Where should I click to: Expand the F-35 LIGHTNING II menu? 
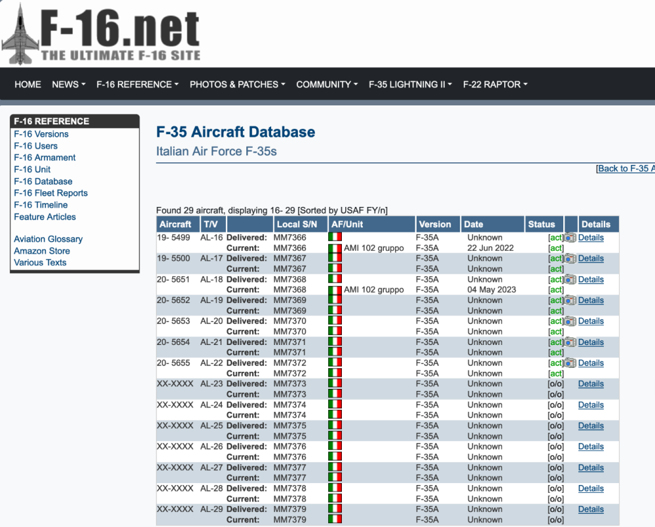pyautogui.click(x=410, y=84)
